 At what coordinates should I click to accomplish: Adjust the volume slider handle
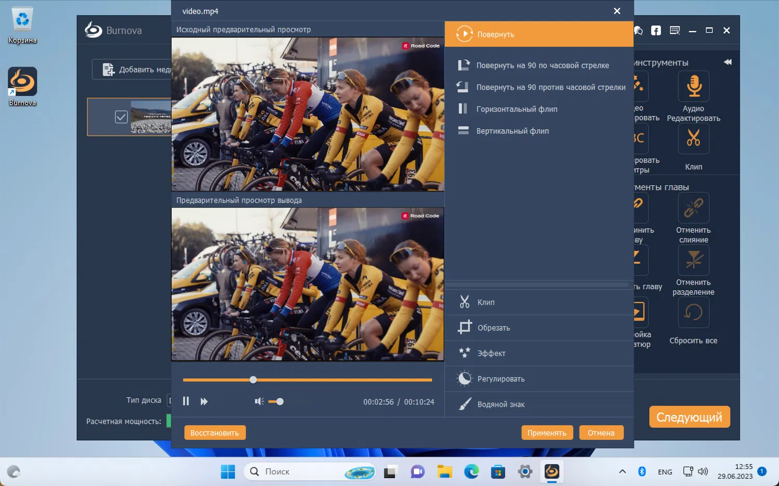[280, 401]
